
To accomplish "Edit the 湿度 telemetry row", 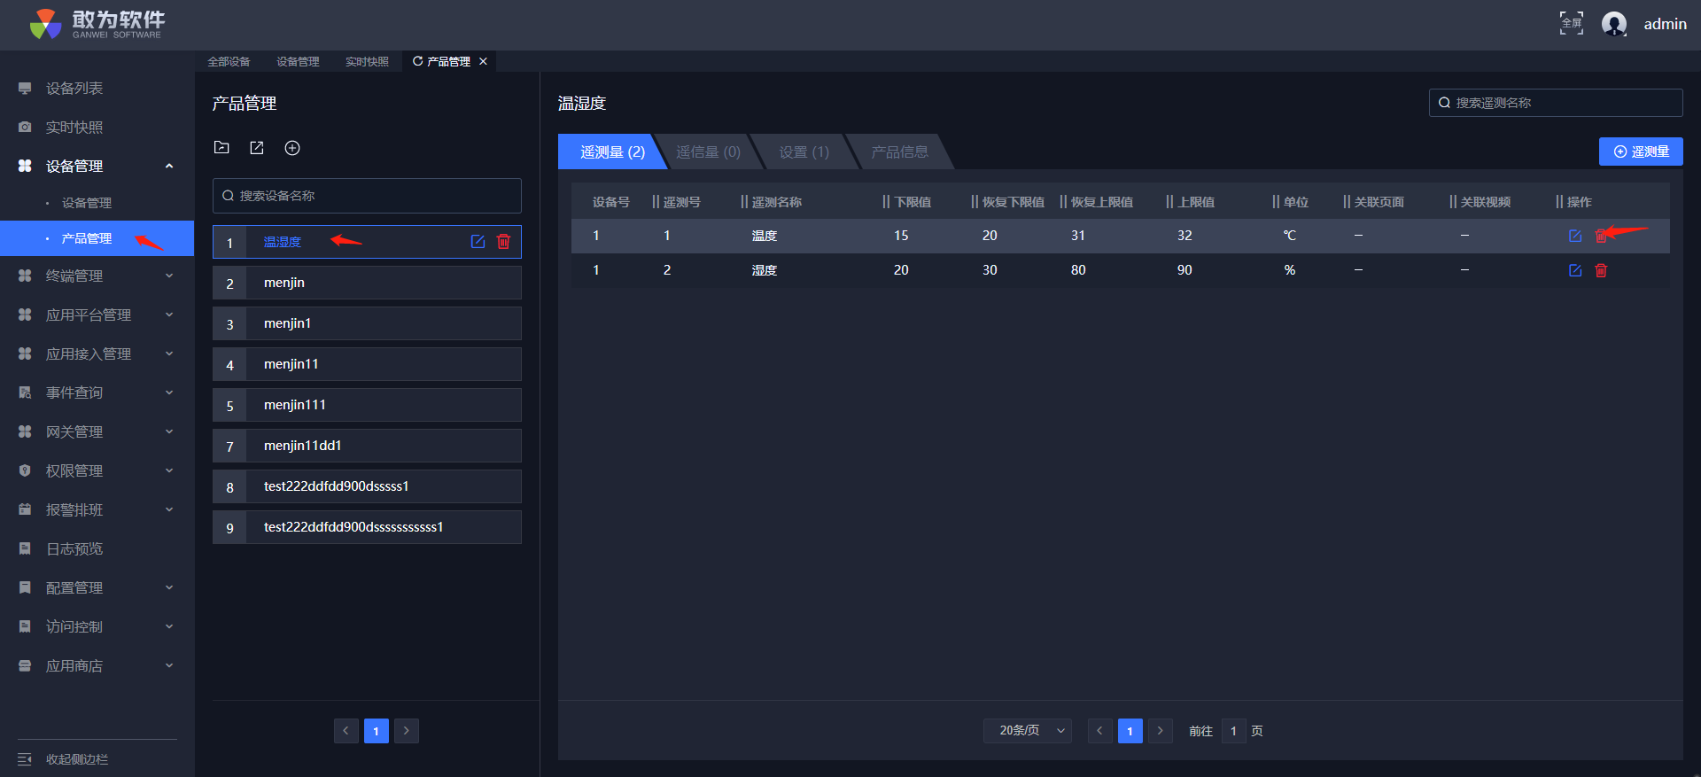I will tap(1575, 270).
